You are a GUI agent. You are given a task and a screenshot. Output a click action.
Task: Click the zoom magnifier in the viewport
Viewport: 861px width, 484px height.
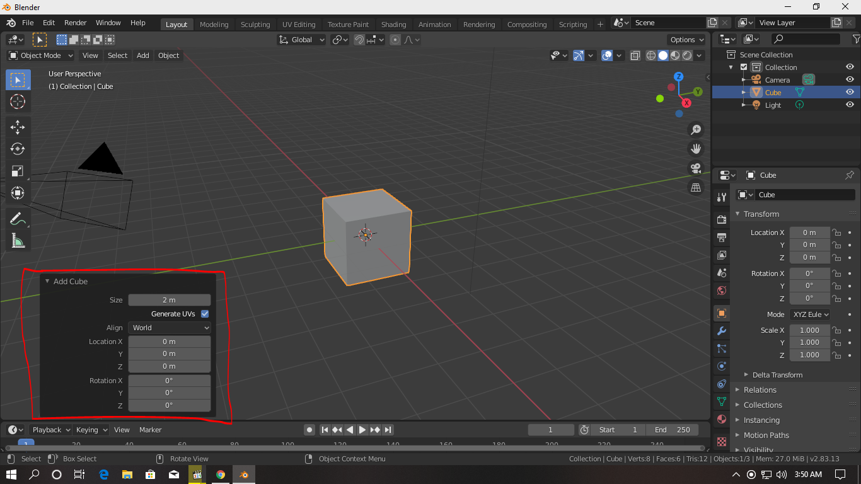[696, 129]
